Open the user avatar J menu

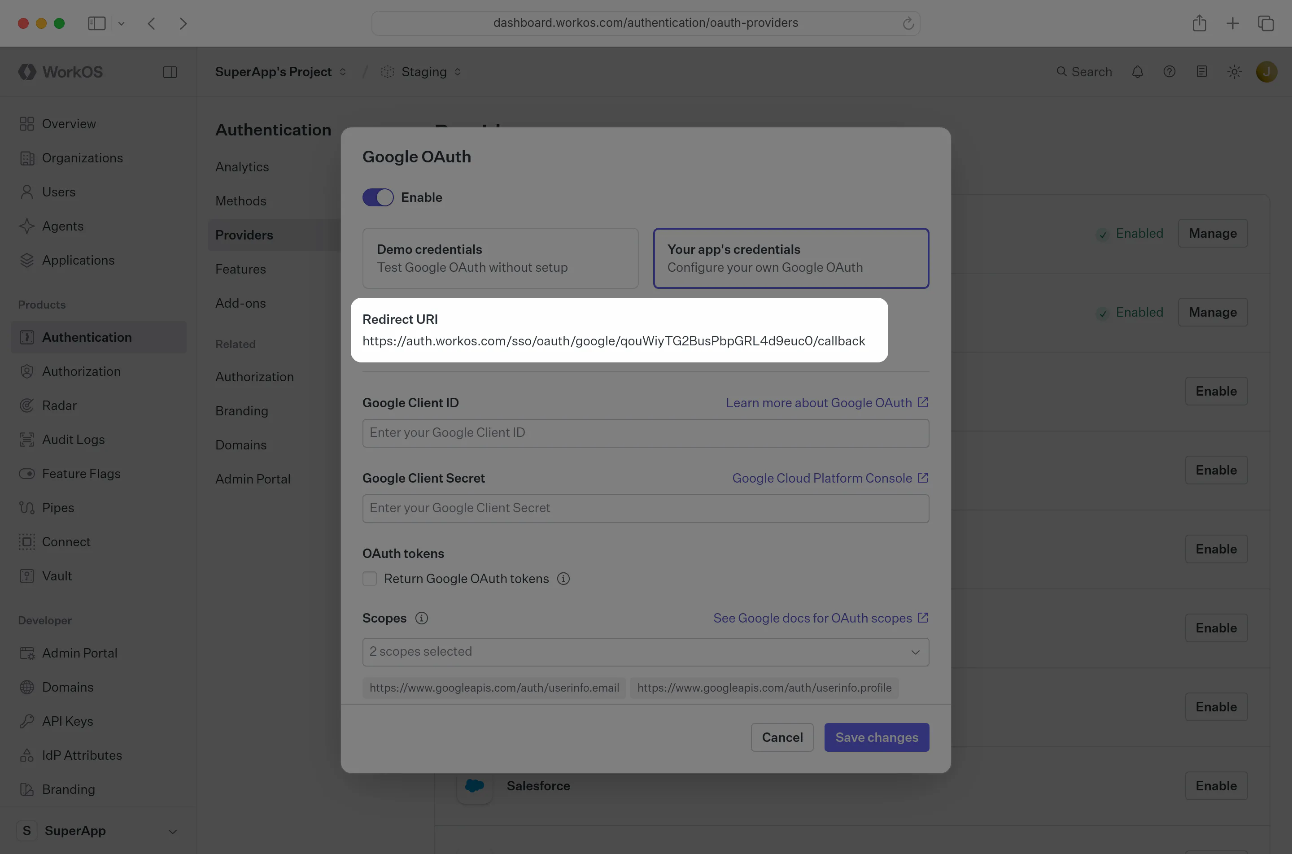pos(1266,72)
